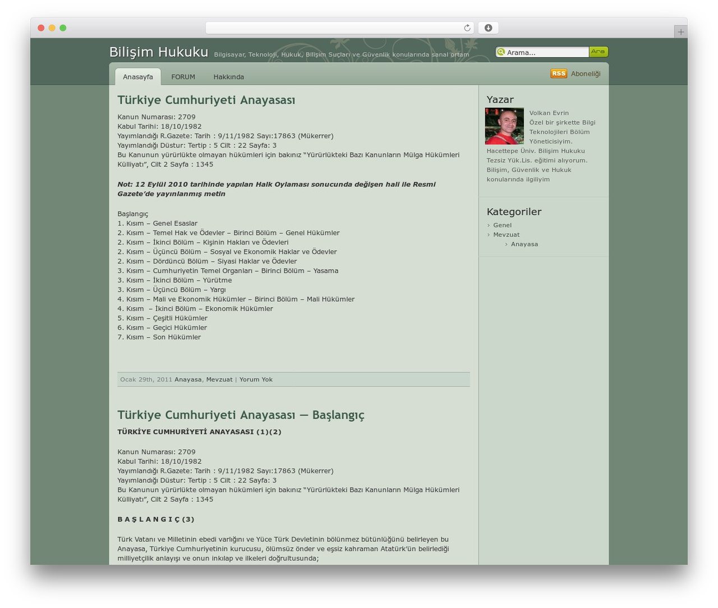The image size is (718, 608).
Task: Open 5. Kısım – Çeşitli Hükümler
Action: coord(163,319)
